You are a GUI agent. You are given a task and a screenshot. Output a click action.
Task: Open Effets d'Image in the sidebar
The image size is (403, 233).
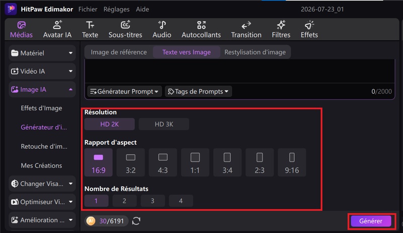point(41,108)
